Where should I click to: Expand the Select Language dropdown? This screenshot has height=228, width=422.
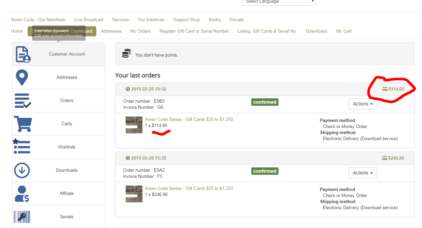coord(279,2)
